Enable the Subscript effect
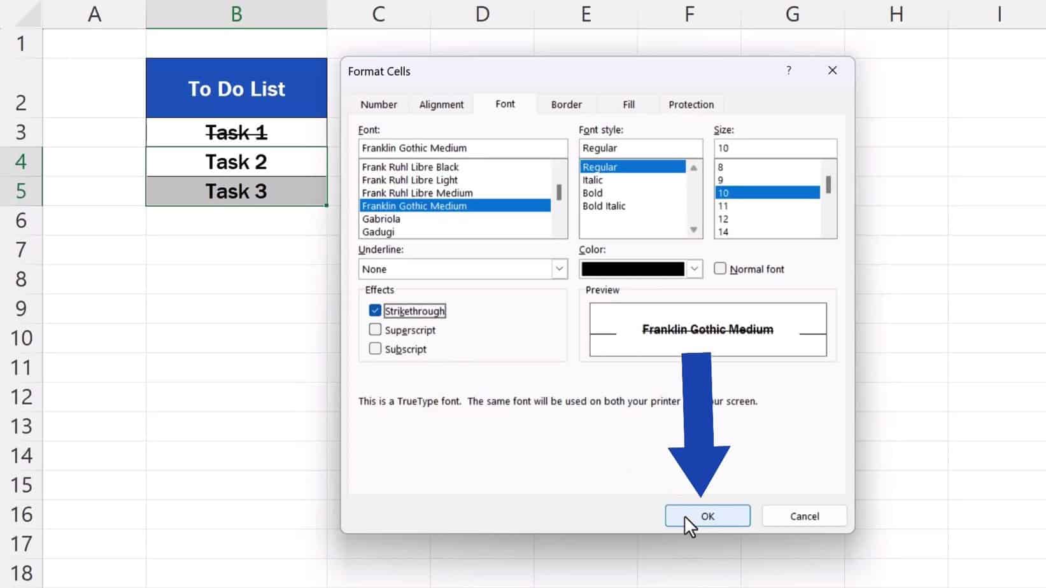1046x588 pixels. click(375, 349)
